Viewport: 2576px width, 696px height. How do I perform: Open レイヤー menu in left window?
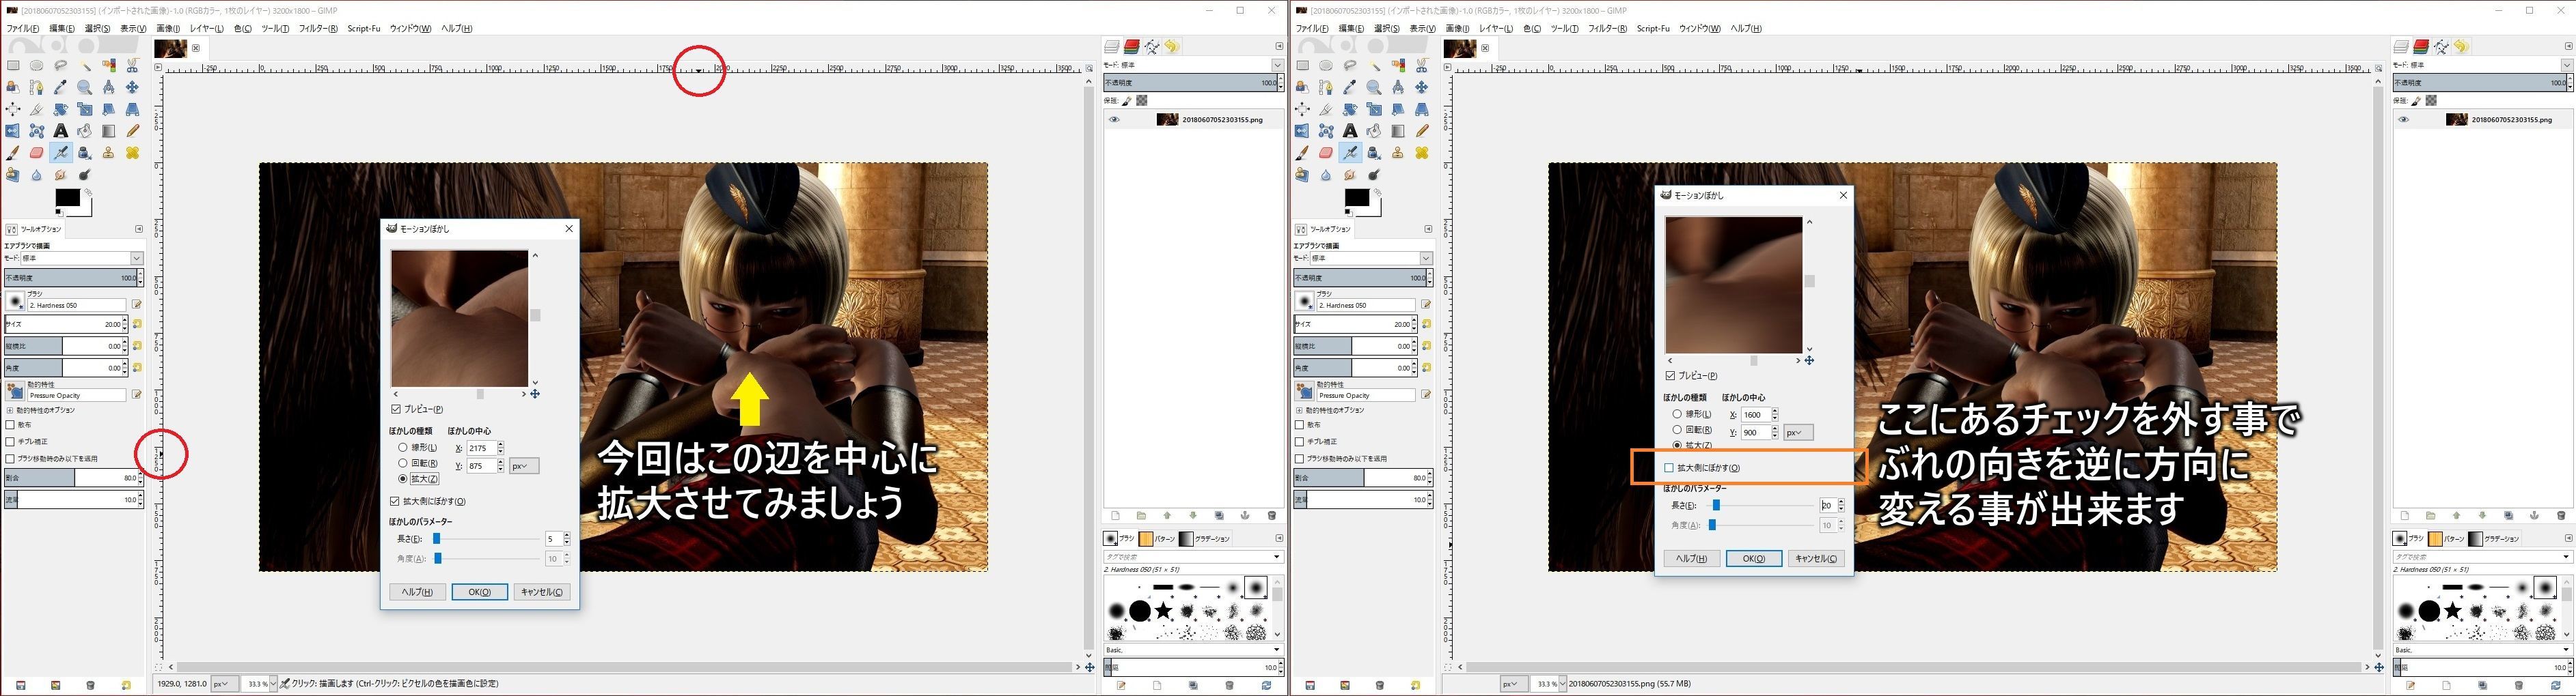tap(207, 28)
